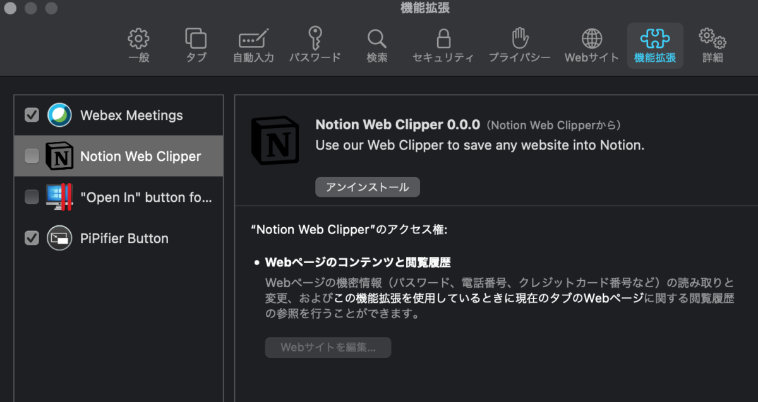
Task: Open the 一般 (General) gear icon
Action: (139, 39)
